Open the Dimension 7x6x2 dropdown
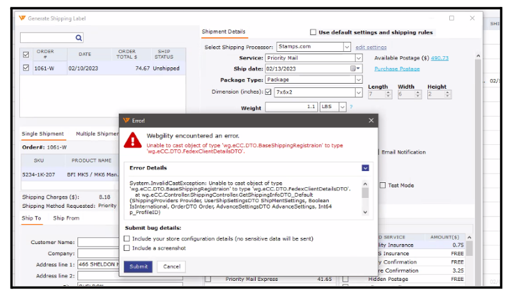Viewport: 508px width, 299px height. click(358, 92)
